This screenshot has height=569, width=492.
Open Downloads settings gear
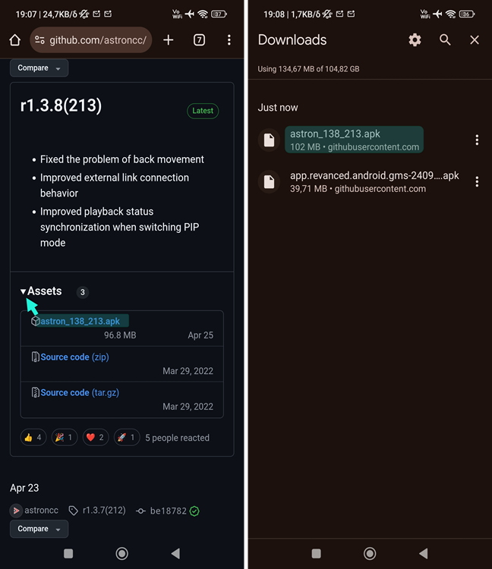[415, 40]
